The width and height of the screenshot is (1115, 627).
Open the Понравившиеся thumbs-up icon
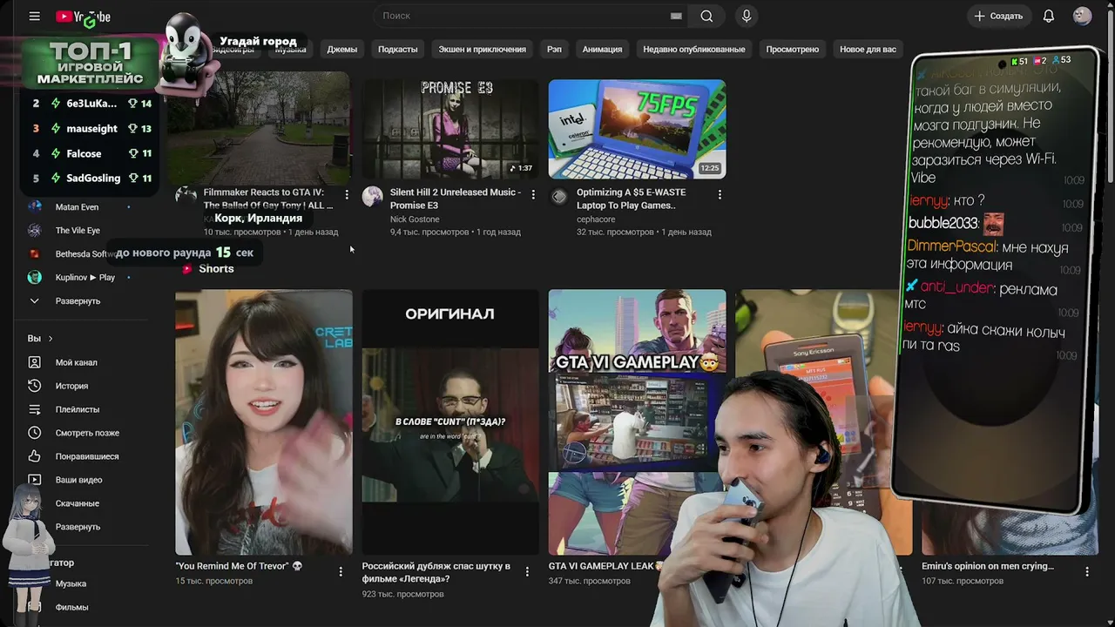coord(34,456)
